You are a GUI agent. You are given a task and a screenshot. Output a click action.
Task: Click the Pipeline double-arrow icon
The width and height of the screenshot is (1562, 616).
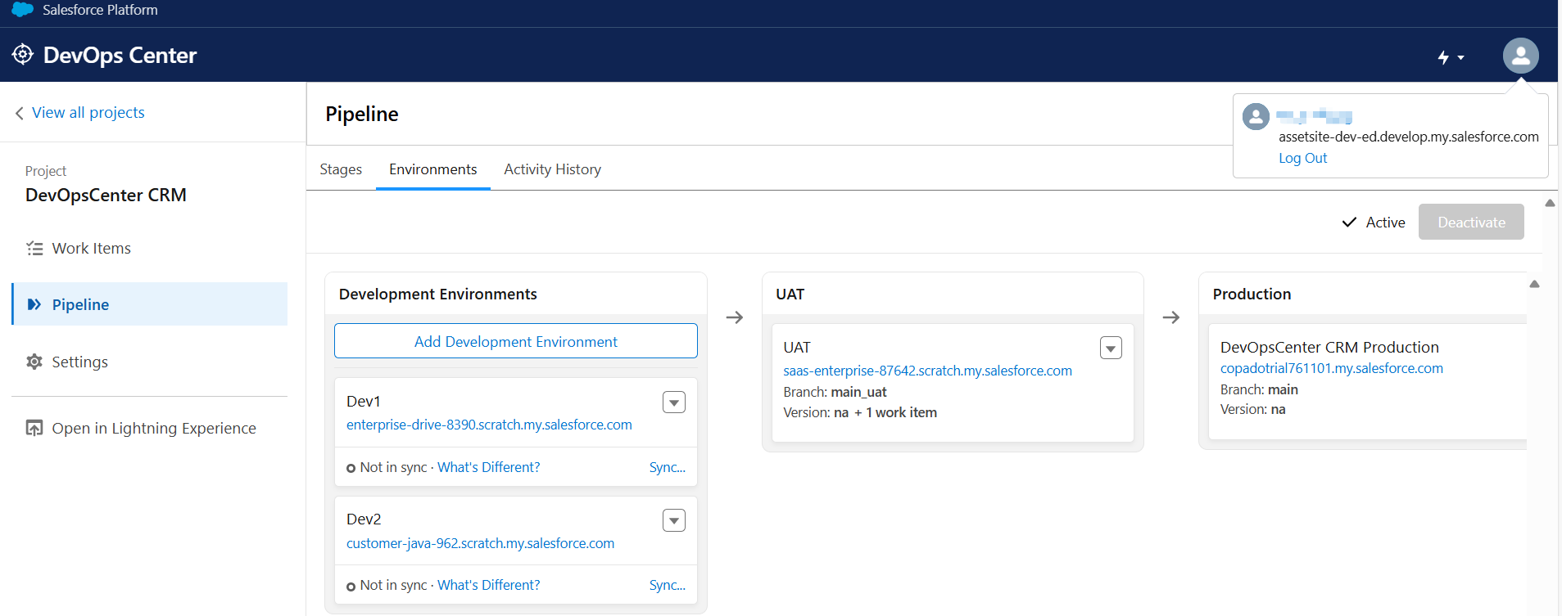34,304
